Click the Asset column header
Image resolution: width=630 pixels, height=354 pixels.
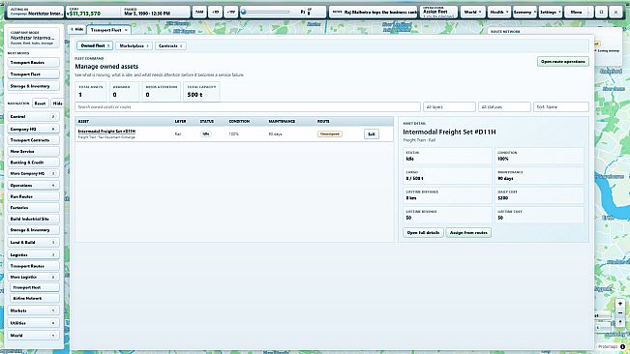pos(83,121)
